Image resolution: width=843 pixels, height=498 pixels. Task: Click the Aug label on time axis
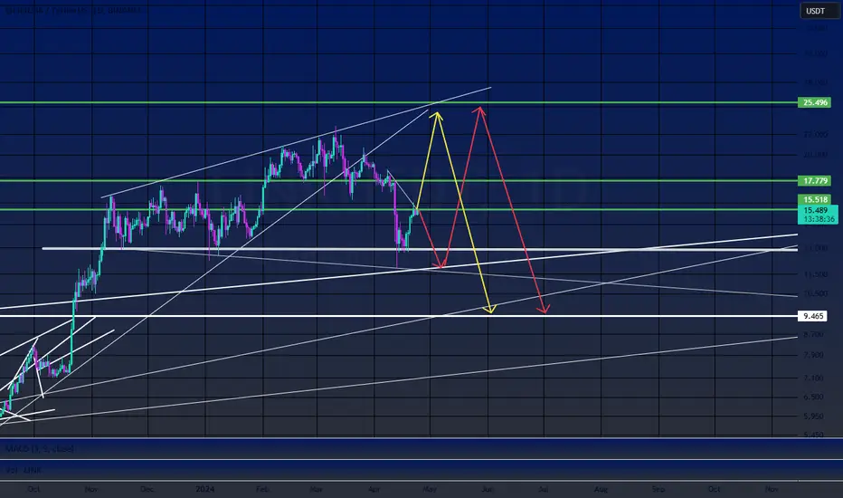[x=601, y=489]
